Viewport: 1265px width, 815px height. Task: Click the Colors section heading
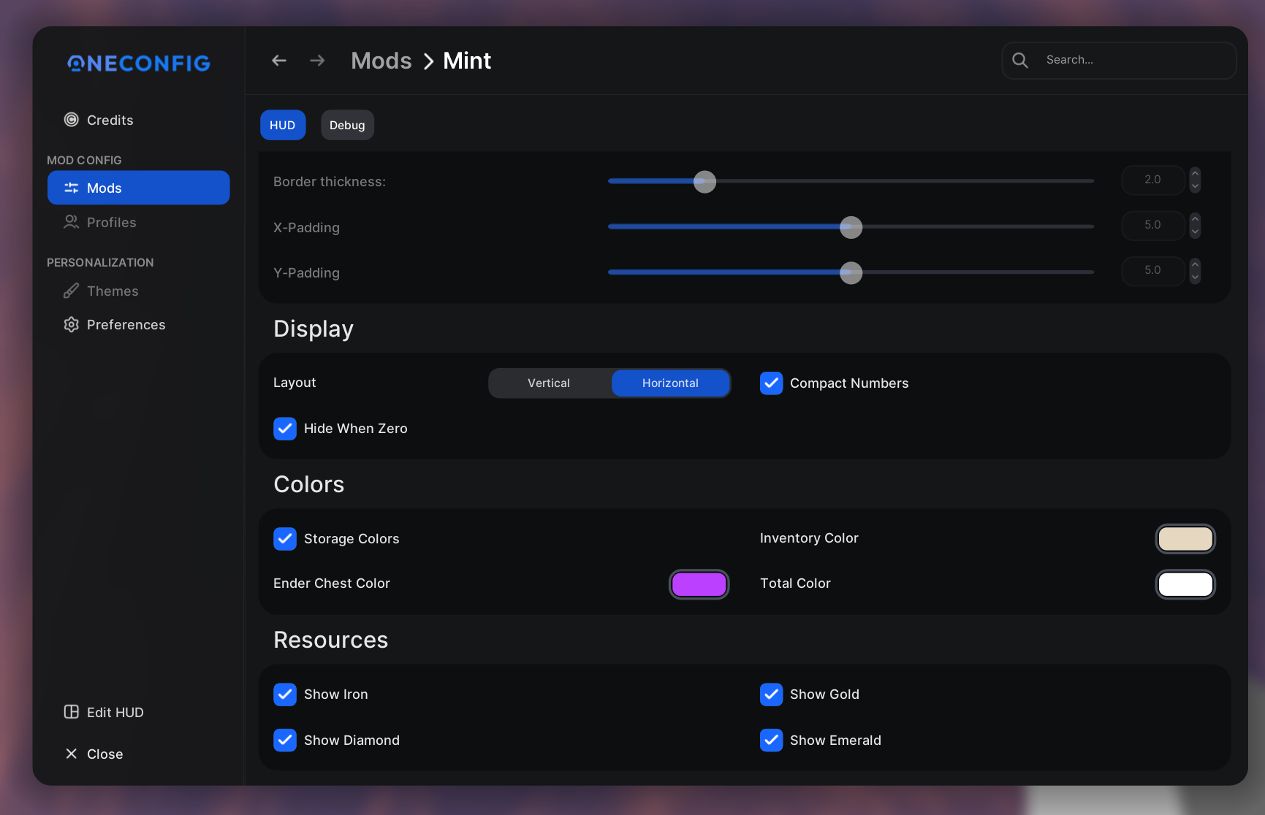coord(309,484)
